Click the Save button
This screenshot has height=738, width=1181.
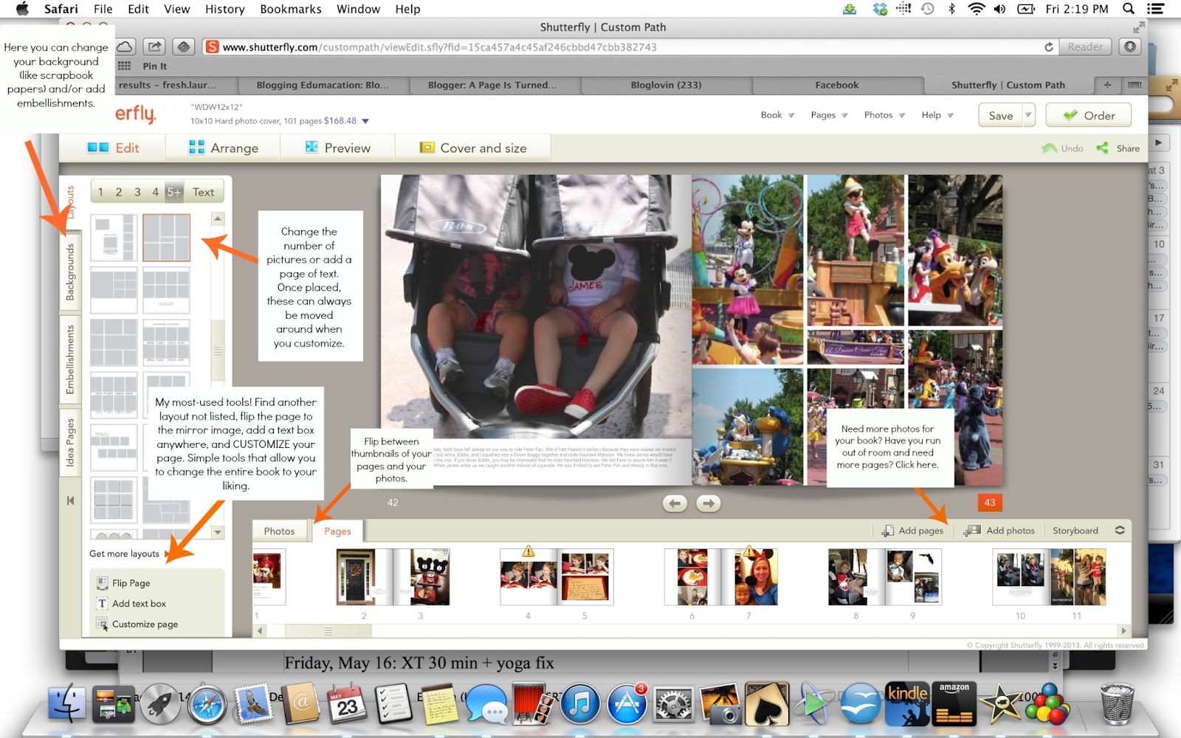[1001, 115]
